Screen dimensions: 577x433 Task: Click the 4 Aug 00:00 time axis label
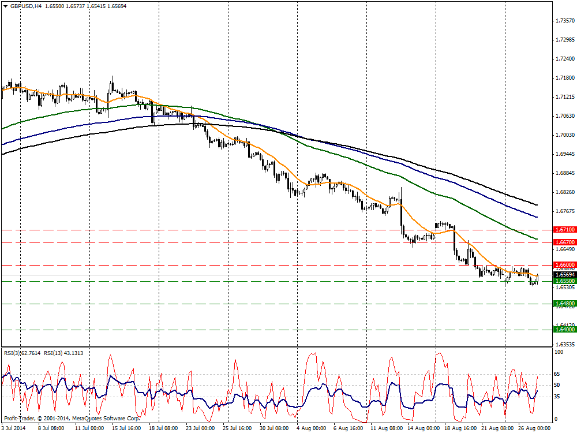pos(311,429)
